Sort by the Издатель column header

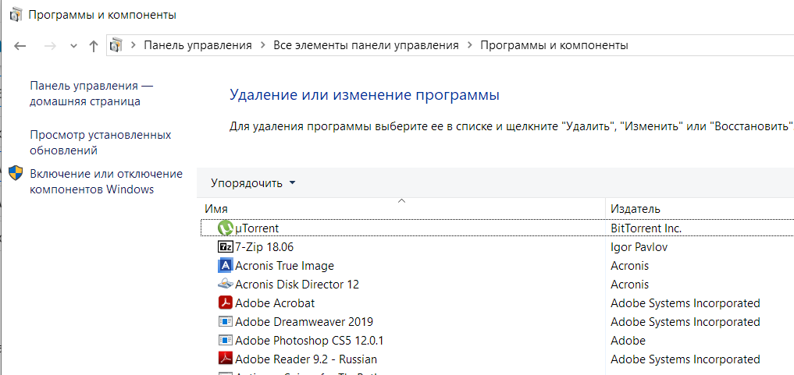(635, 209)
